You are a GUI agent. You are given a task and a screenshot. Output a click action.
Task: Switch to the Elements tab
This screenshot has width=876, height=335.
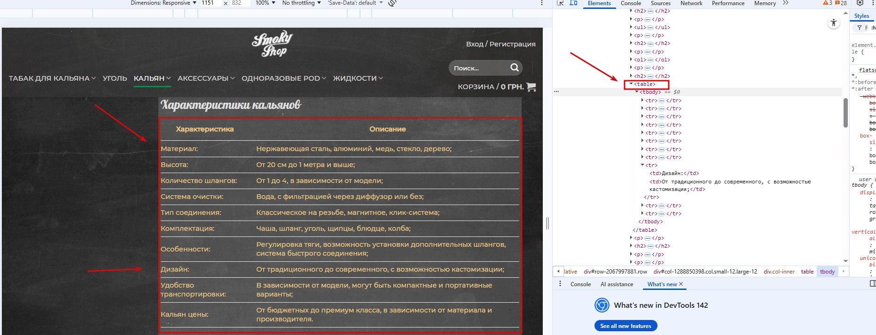point(599,3)
